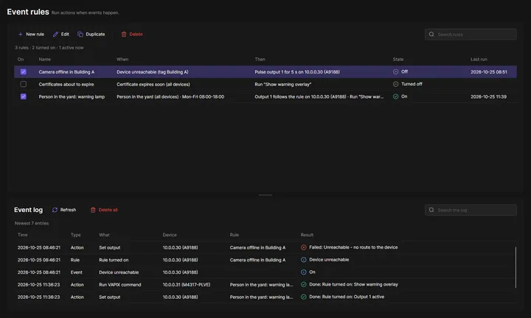
Task: Focus the Search the log field
Action: coord(471,210)
